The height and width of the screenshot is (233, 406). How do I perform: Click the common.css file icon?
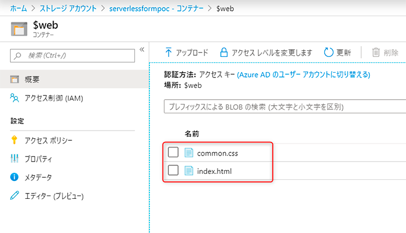click(x=189, y=153)
